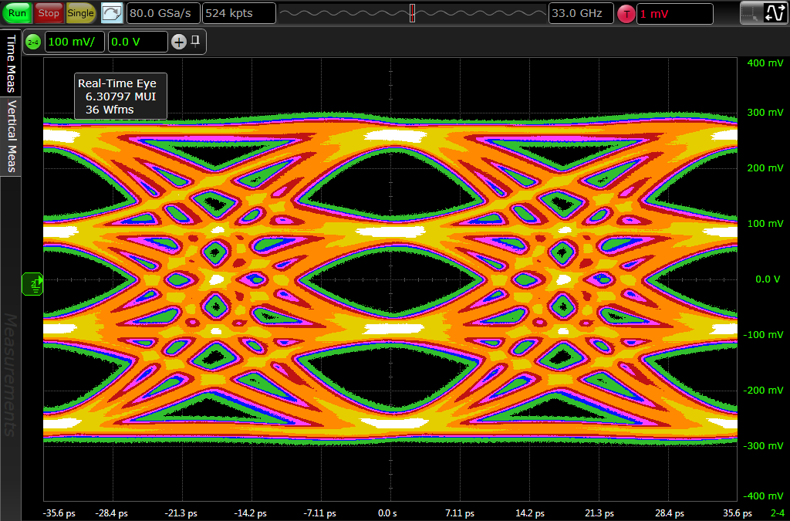Image resolution: width=790 pixels, height=521 pixels.
Task: Click the -7.11 ps time axis label
Action: pyautogui.click(x=319, y=513)
